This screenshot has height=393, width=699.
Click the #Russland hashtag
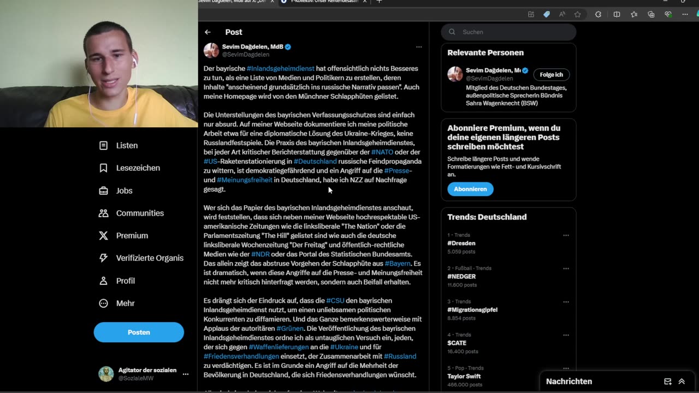tap(400, 356)
